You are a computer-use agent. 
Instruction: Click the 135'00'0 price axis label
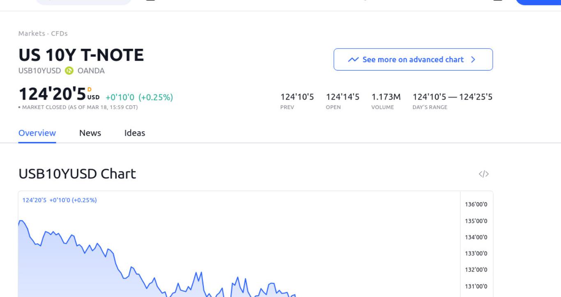point(476,221)
